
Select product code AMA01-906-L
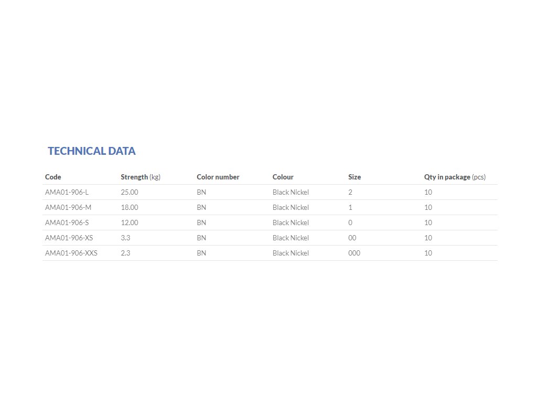67,192
